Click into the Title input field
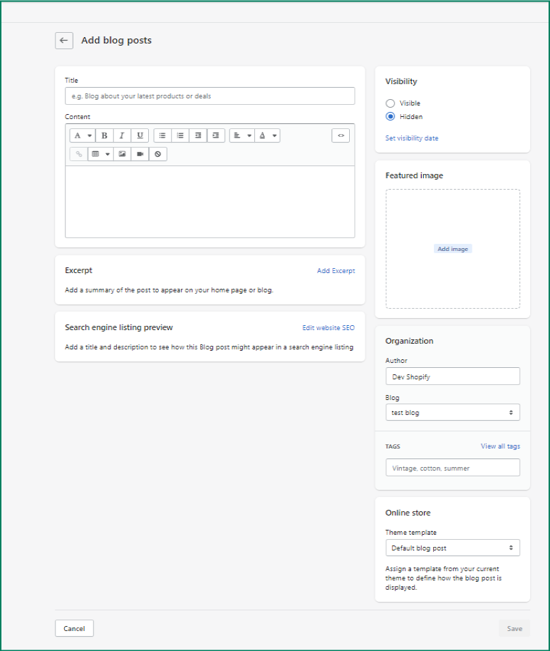 (x=210, y=96)
